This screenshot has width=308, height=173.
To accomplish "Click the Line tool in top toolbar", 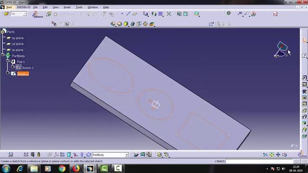I will pos(128,14).
